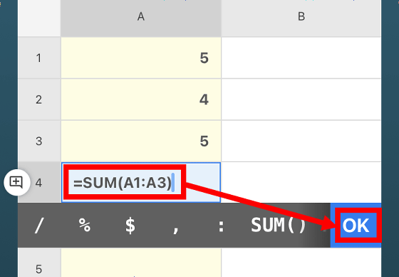The width and height of the screenshot is (399, 277).
Task: Insert the colon symbol
Action: click(221, 226)
